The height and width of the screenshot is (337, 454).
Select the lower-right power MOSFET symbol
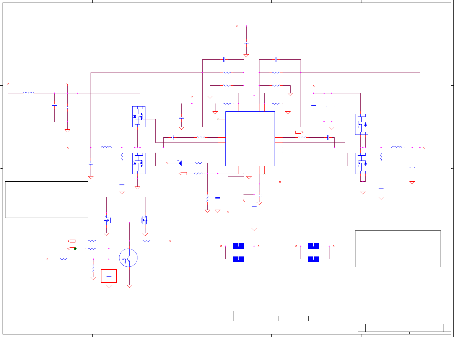pos(362,163)
